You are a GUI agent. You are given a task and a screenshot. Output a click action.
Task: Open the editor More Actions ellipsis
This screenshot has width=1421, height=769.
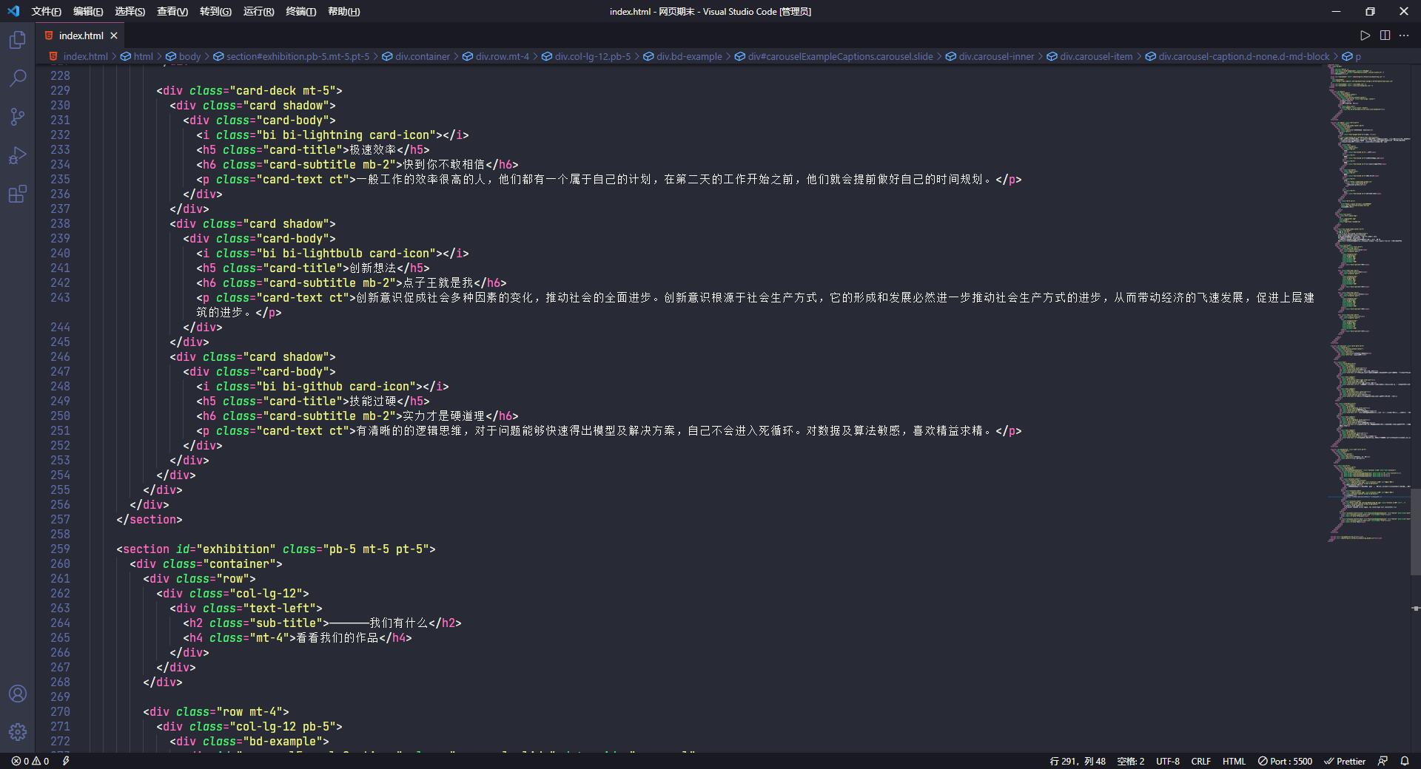[x=1404, y=35]
